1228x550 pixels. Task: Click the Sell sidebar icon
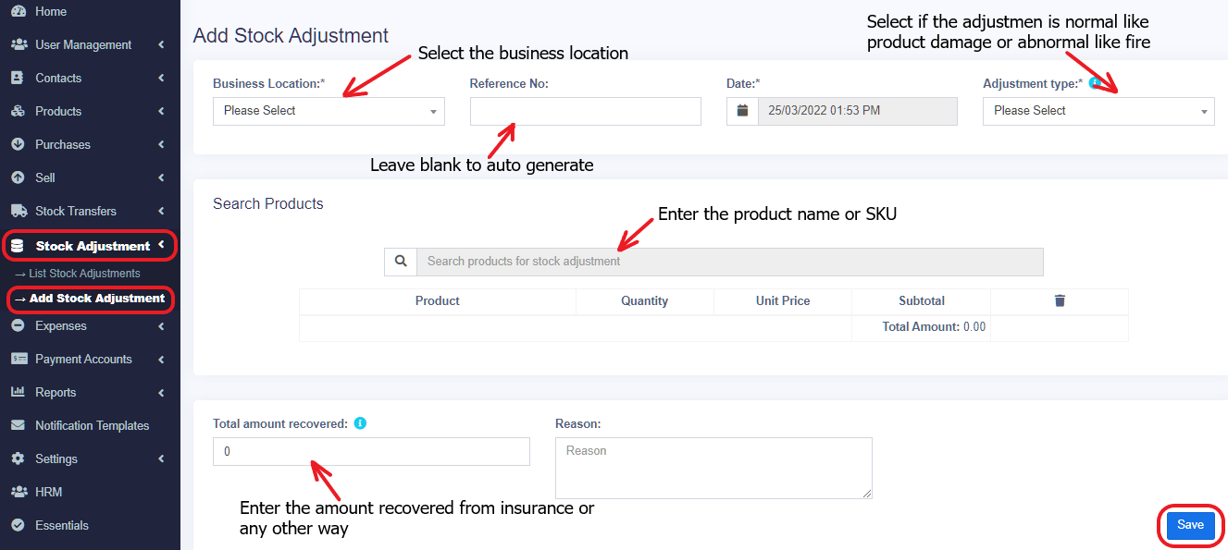[20, 177]
